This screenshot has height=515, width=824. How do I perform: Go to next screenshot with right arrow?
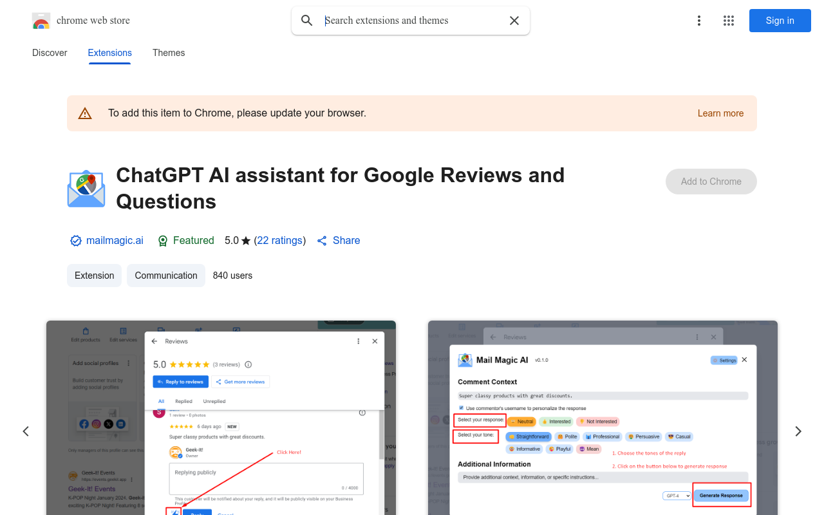pos(798,431)
